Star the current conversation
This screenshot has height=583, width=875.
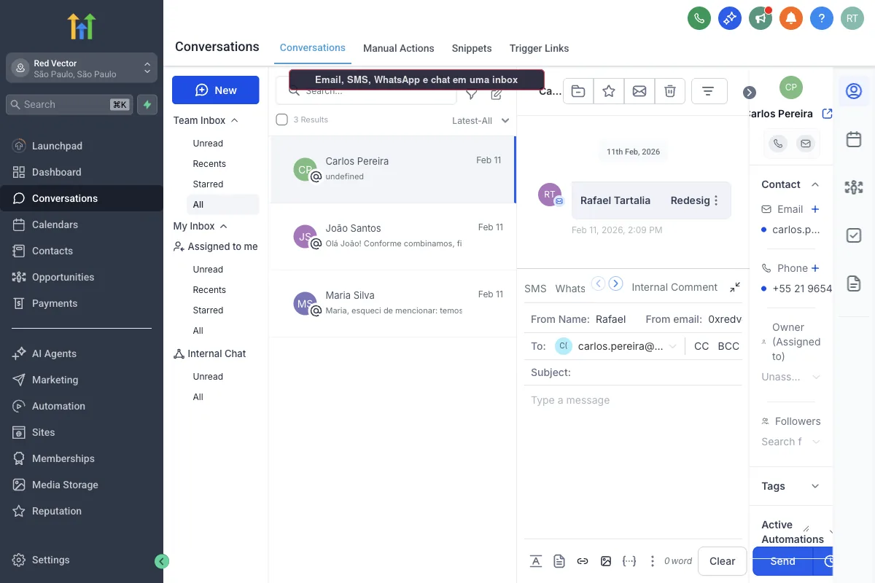point(609,90)
